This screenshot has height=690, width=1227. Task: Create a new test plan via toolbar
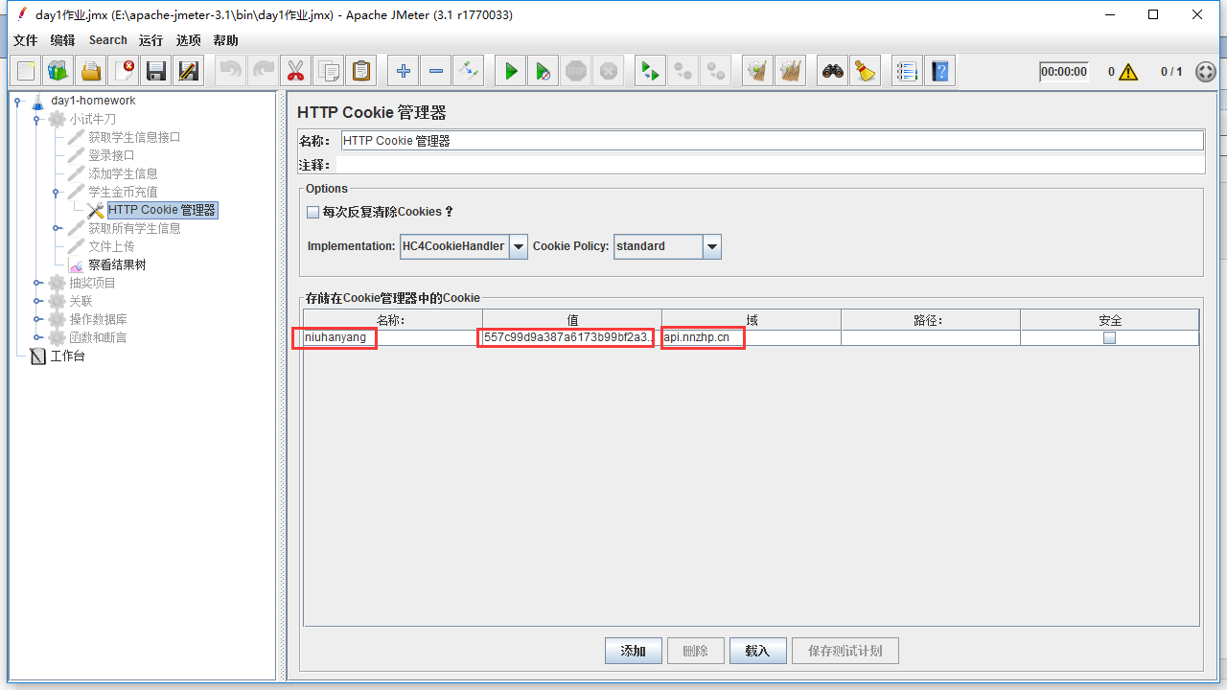coord(26,71)
